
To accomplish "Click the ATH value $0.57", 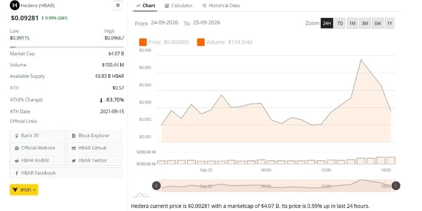I will (x=118, y=88).
